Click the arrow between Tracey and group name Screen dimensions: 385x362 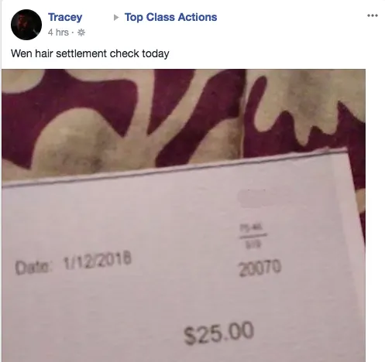116,17
